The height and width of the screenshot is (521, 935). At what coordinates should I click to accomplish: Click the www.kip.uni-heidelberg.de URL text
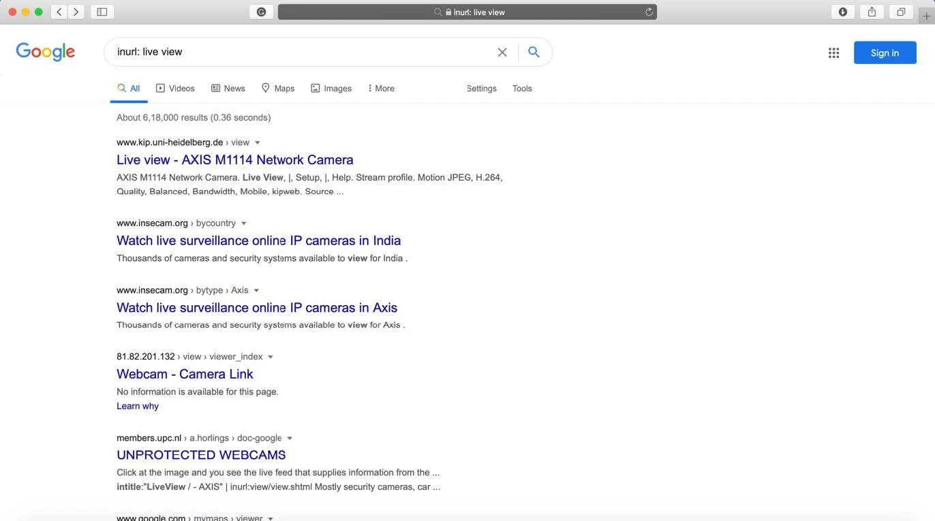coord(170,142)
